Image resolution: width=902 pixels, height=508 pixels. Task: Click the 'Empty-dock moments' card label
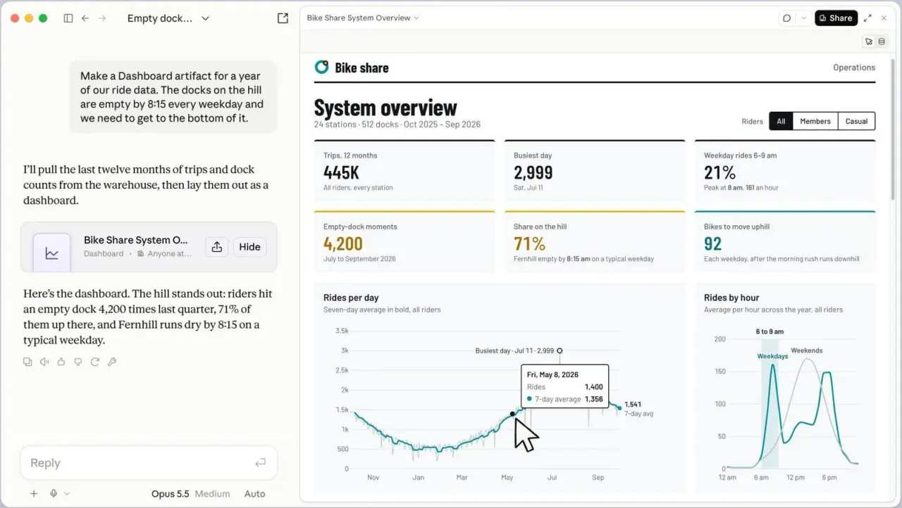coord(360,227)
